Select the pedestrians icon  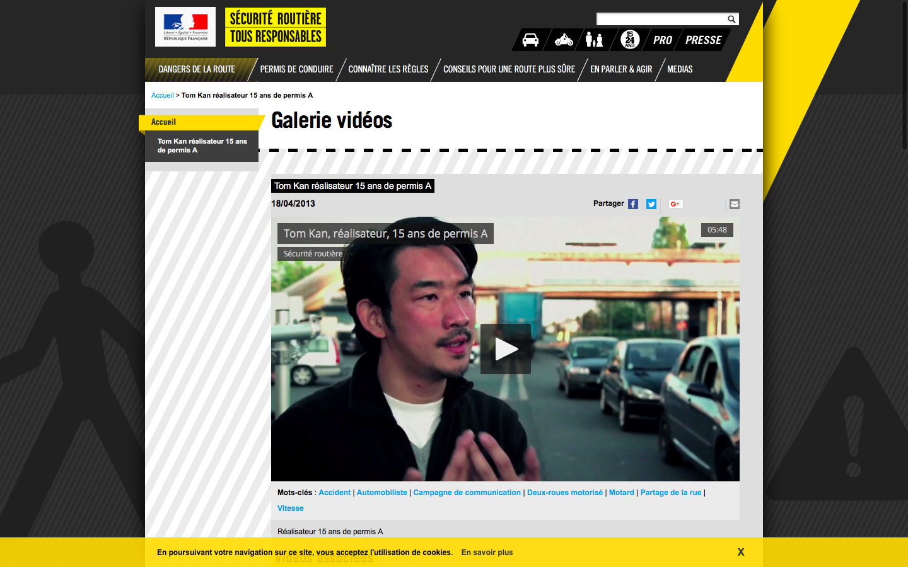point(594,40)
